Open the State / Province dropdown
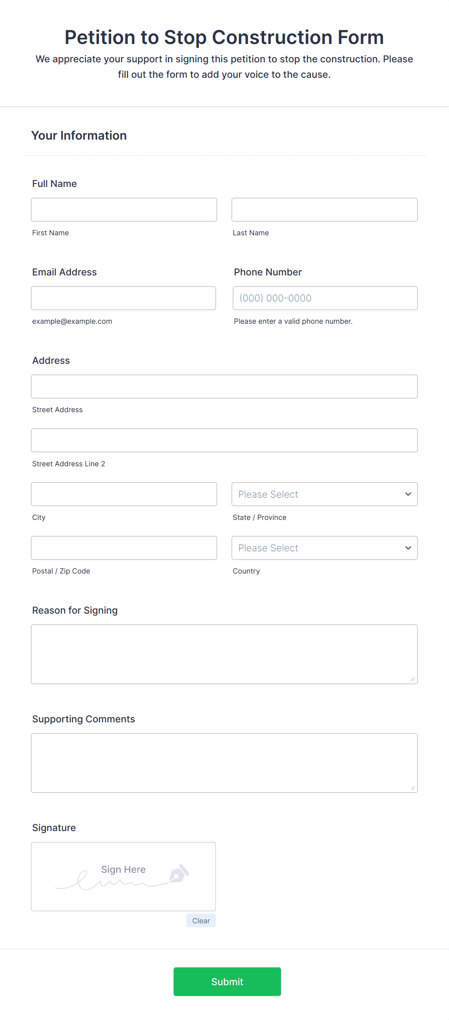 tap(324, 494)
